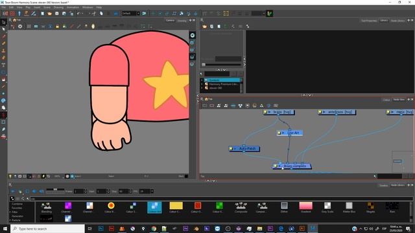Click the Blending node thumbnail in Node Library
Screen dimensions: 415x233
[x=46, y=207]
